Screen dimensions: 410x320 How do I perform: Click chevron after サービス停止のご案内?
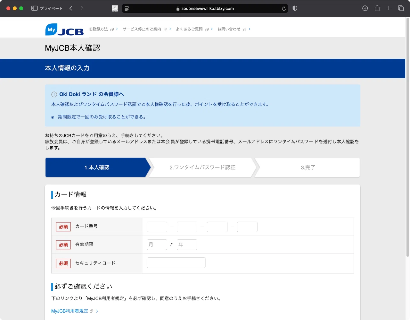[170, 29]
